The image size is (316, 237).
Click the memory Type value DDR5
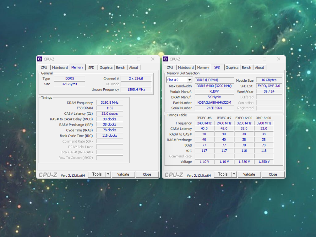pos(70,78)
